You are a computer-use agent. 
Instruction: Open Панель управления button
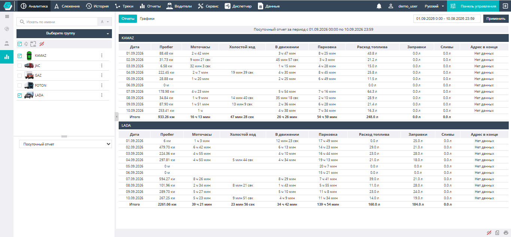pos(473,6)
